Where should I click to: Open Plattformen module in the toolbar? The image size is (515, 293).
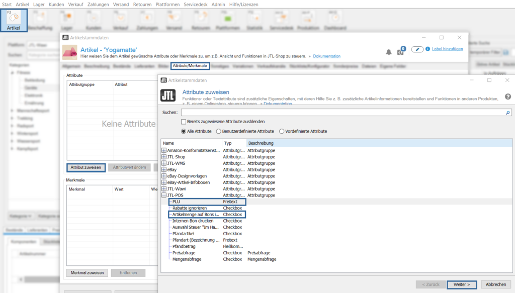(227, 21)
